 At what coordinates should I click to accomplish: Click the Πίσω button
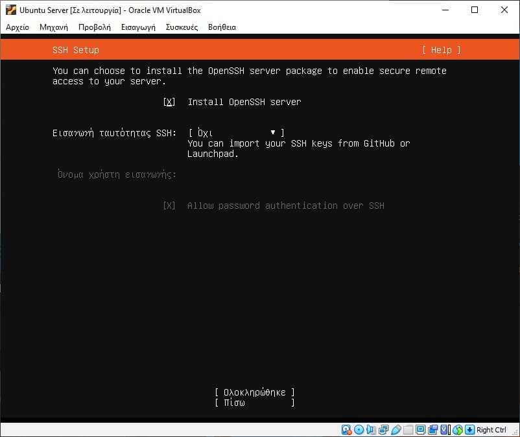(255, 403)
